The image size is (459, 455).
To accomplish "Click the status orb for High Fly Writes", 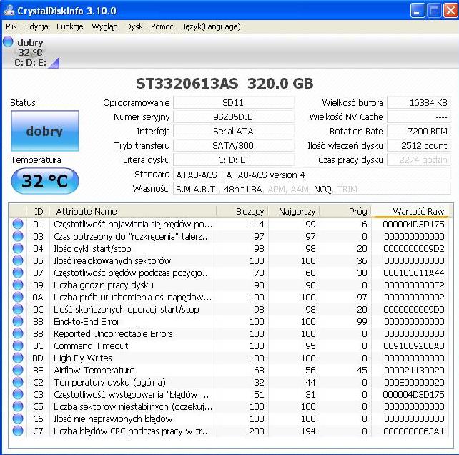I will (18, 358).
